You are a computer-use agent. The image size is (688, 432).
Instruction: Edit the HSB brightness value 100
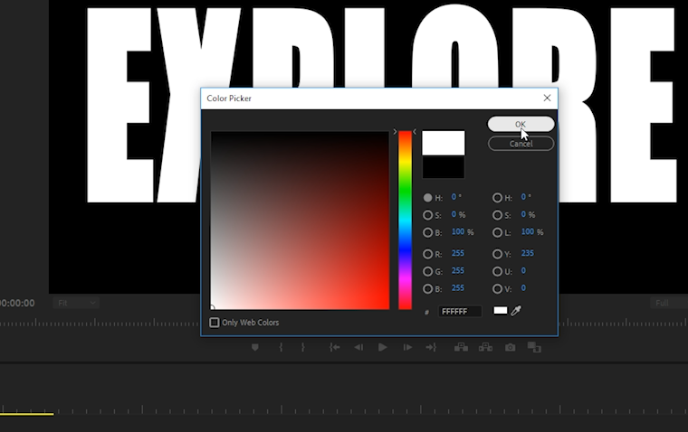pyautogui.click(x=458, y=231)
